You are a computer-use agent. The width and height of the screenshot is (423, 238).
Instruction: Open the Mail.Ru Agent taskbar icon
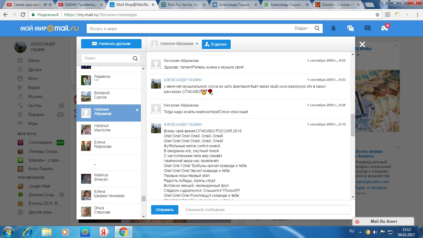tap(85, 231)
